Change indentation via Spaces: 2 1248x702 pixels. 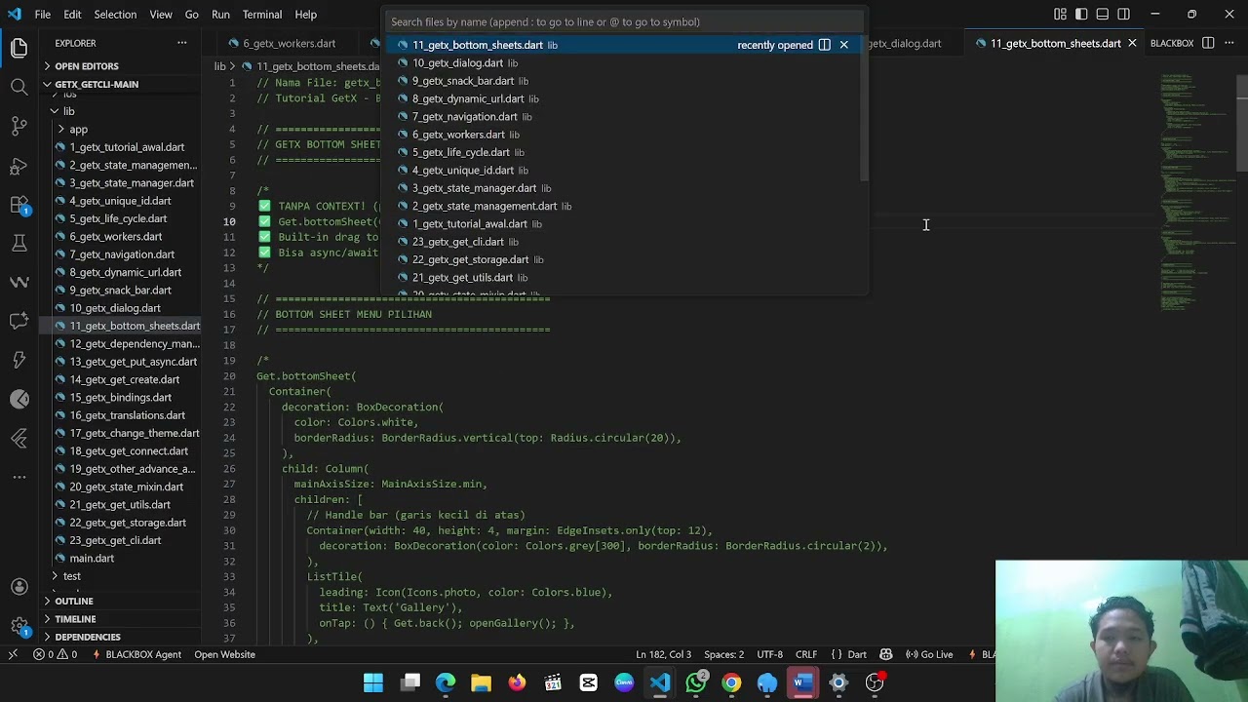[x=723, y=654]
